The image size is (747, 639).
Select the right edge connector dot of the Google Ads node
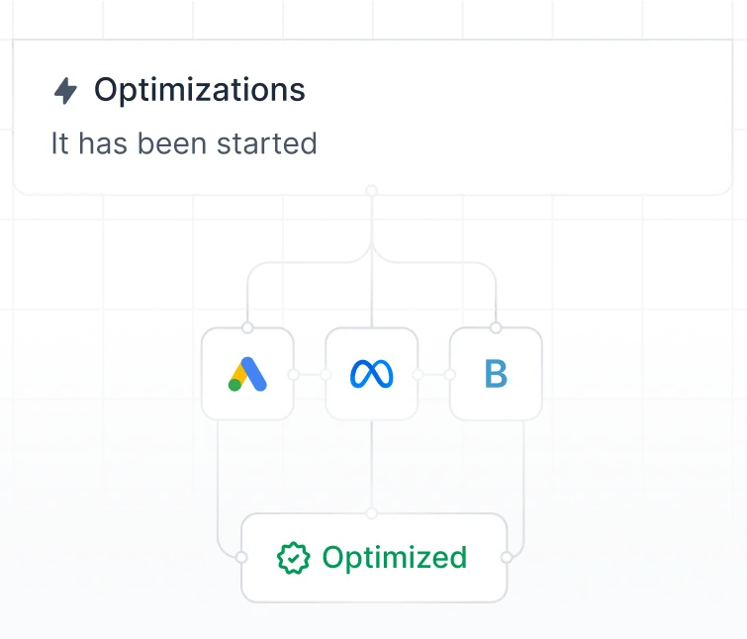[x=294, y=375]
